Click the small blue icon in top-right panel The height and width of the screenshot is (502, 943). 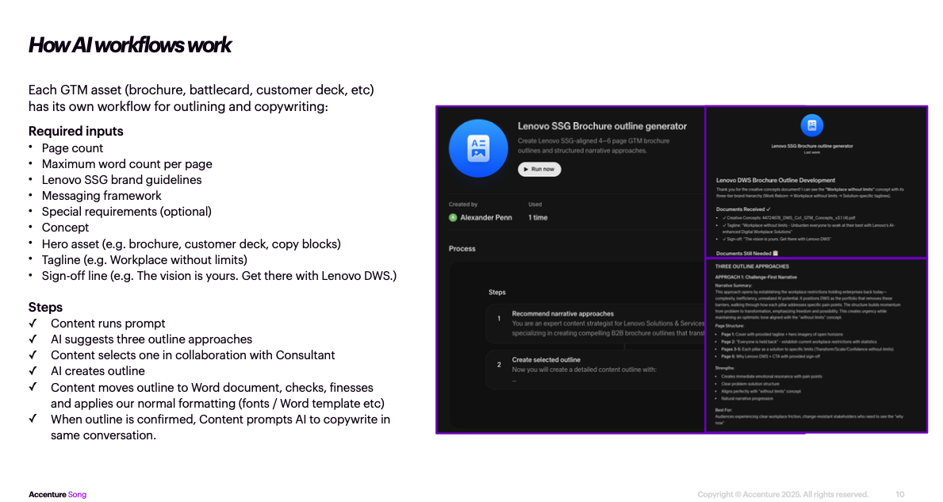(x=812, y=125)
